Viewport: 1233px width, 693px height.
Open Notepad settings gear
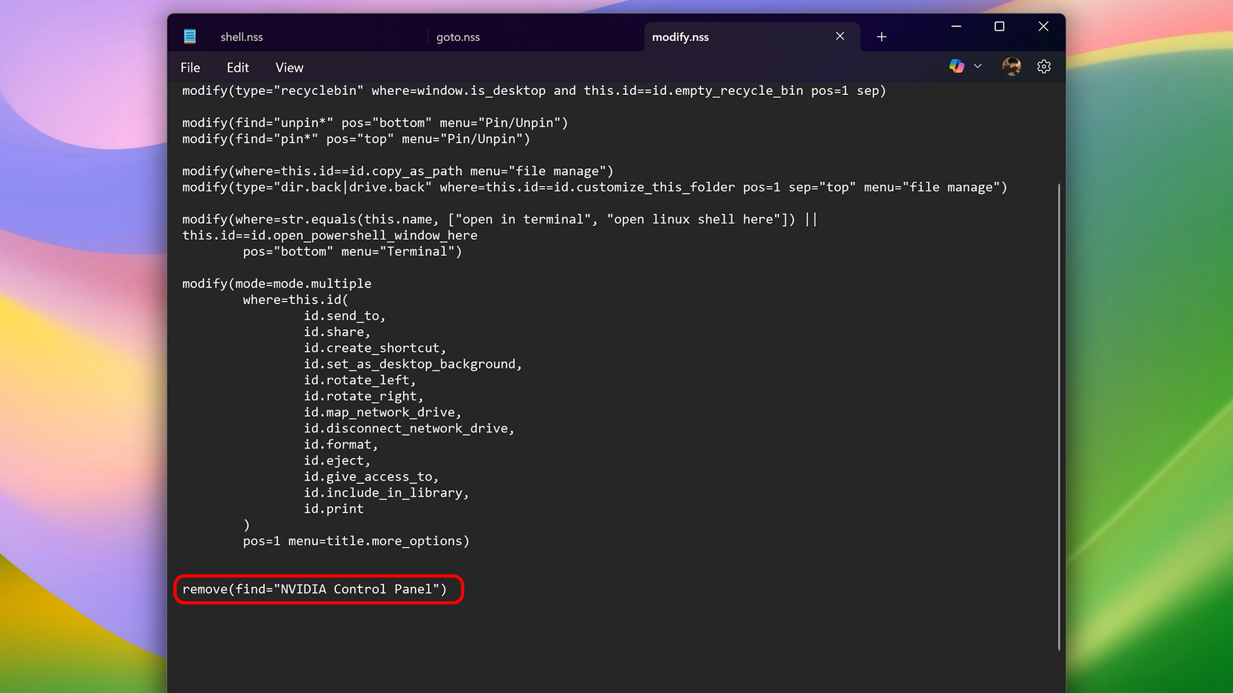pyautogui.click(x=1044, y=67)
